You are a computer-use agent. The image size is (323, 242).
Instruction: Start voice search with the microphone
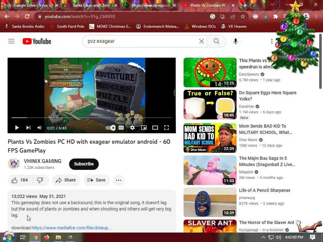point(235,41)
